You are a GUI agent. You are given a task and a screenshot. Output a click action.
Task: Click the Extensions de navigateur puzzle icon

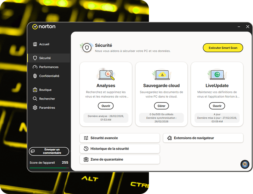[169, 138]
